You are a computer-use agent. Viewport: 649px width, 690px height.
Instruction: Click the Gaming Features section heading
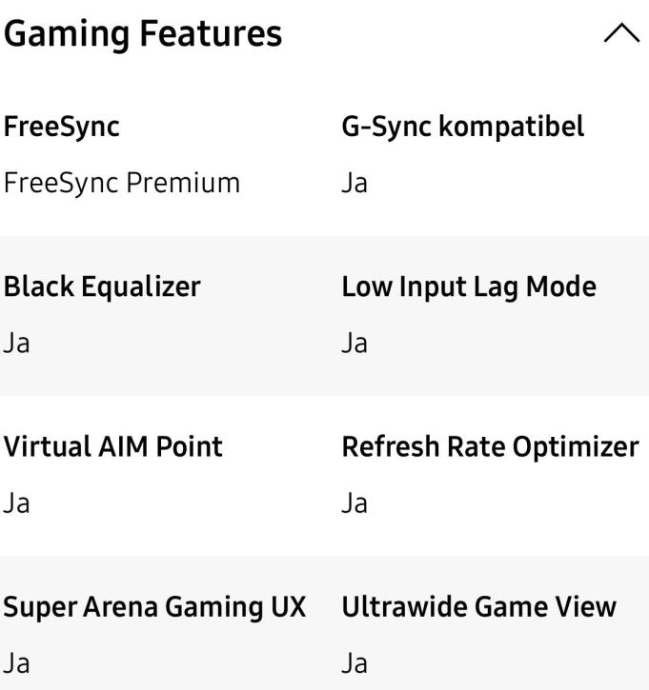[x=143, y=34]
